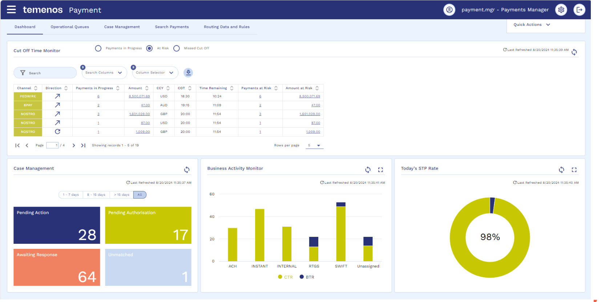601x302 pixels.
Task: Click the table Search field
Action: point(45,73)
